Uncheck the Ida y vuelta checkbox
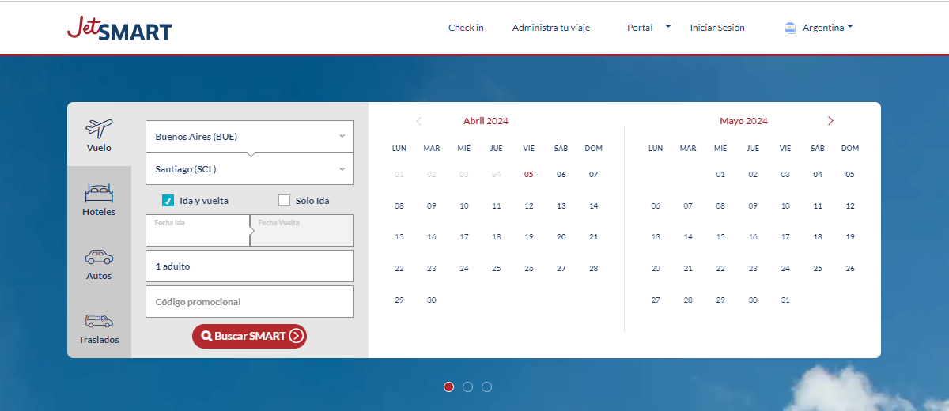Viewport: 949px width, 411px height. tap(168, 201)
